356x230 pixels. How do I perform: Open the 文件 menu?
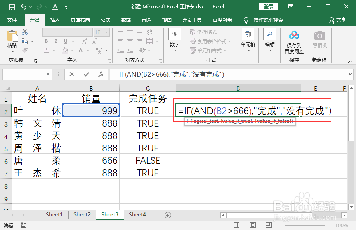point(12,20)
